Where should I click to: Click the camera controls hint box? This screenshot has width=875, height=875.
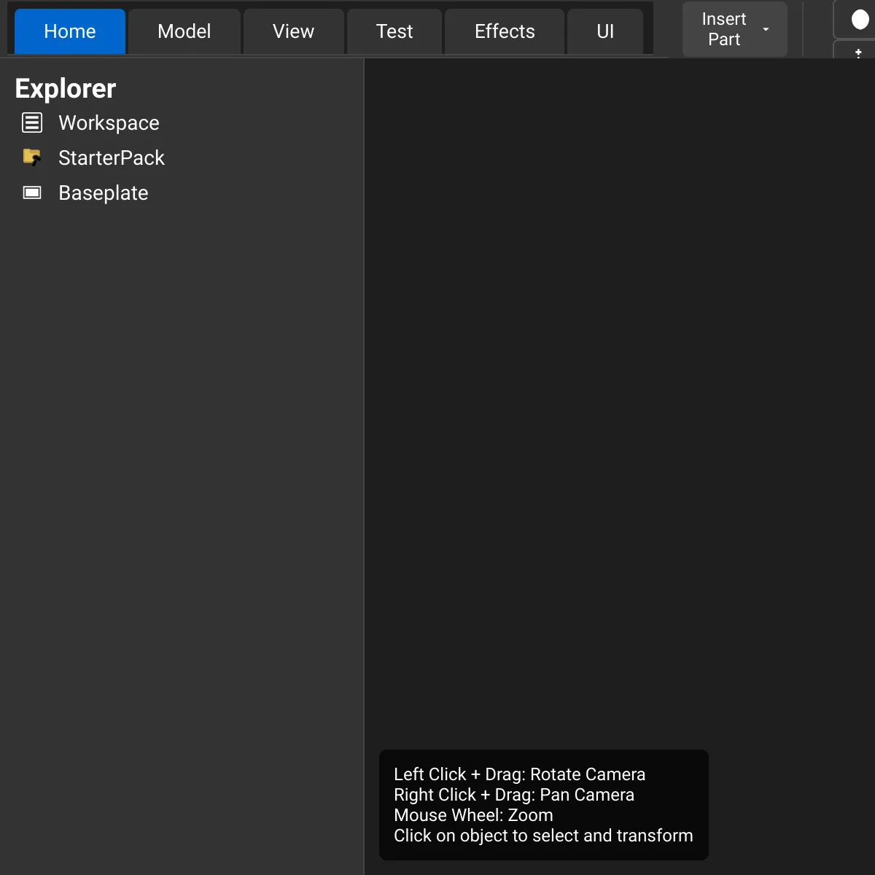click(x=543, y=804)
